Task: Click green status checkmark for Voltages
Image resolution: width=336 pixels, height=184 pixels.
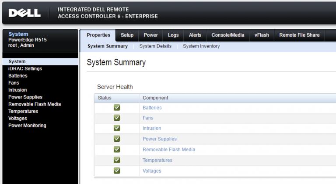Action: (117, 170)
